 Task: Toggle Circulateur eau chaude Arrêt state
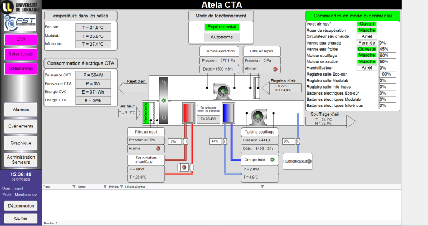(x=367, y=36)
